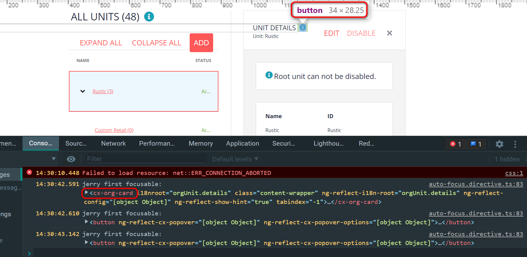Click the Rustic value under the ID column

[334, 130]
